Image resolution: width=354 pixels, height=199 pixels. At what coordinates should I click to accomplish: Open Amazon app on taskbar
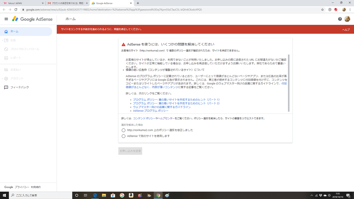click(x=131, y=195)
